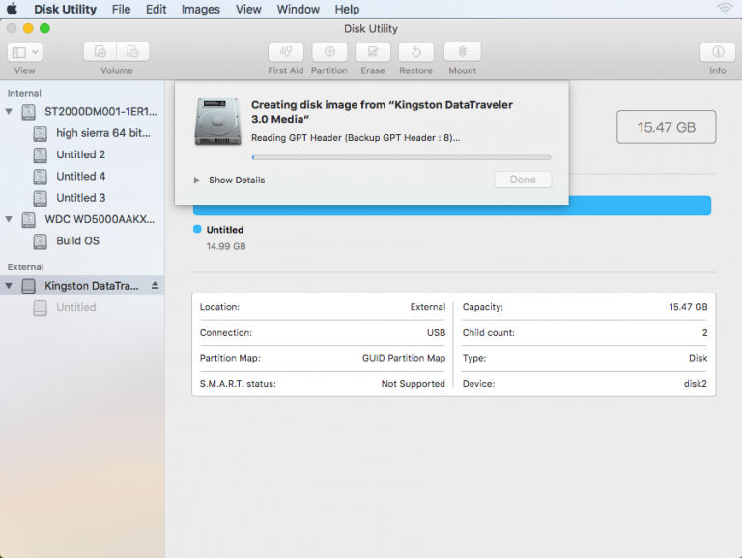742x558 pixels.
Task: Collapse the ST2000DM001 disk tree
Action: tap(10, 112)
